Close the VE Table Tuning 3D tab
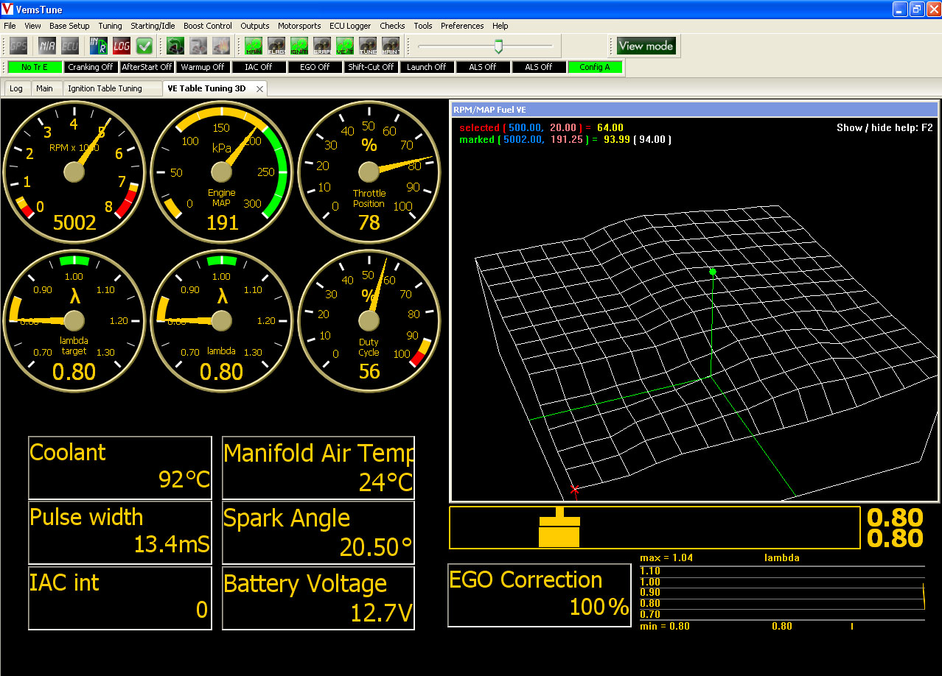The height and width of the screenshot is (676, 942). pos(259,88)
